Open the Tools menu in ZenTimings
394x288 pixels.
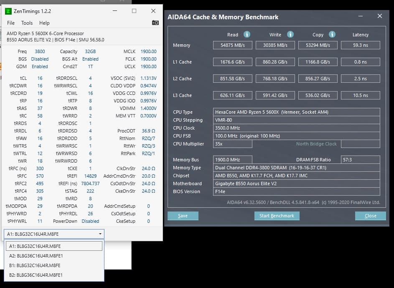(x=27, y=23)
